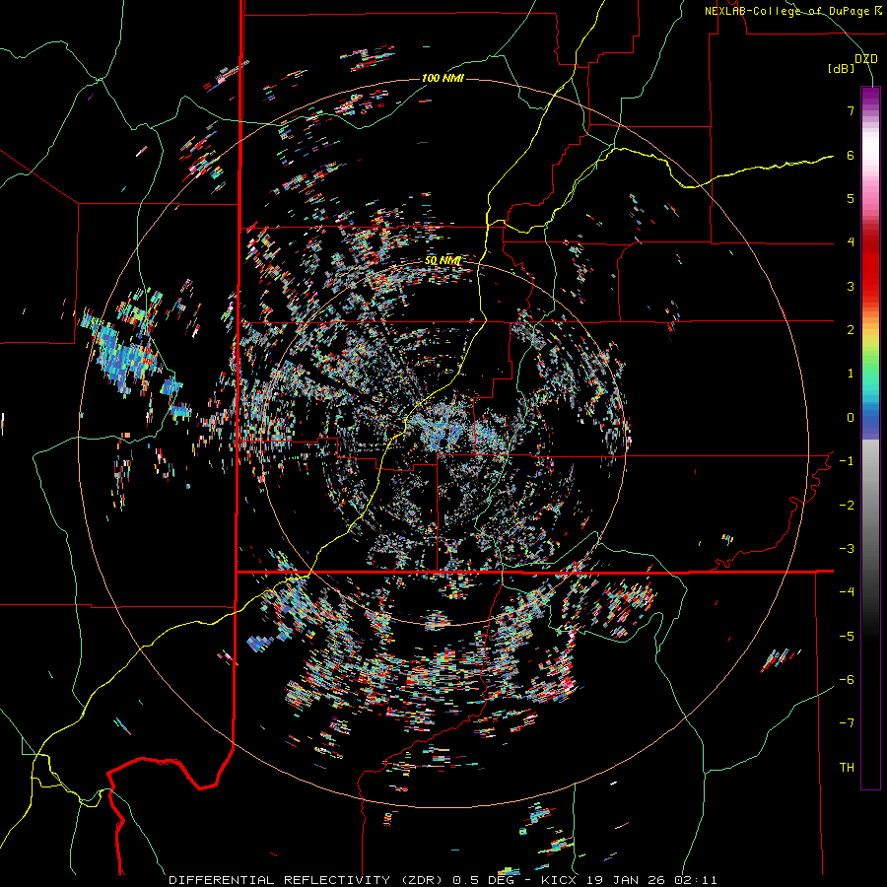
Task: Click the 0 value on the color scale
Action: point(851,418)
